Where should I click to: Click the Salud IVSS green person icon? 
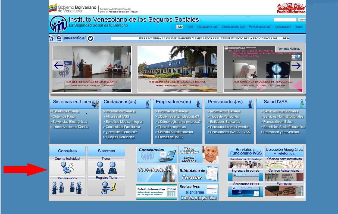click(x=302, y=104)
